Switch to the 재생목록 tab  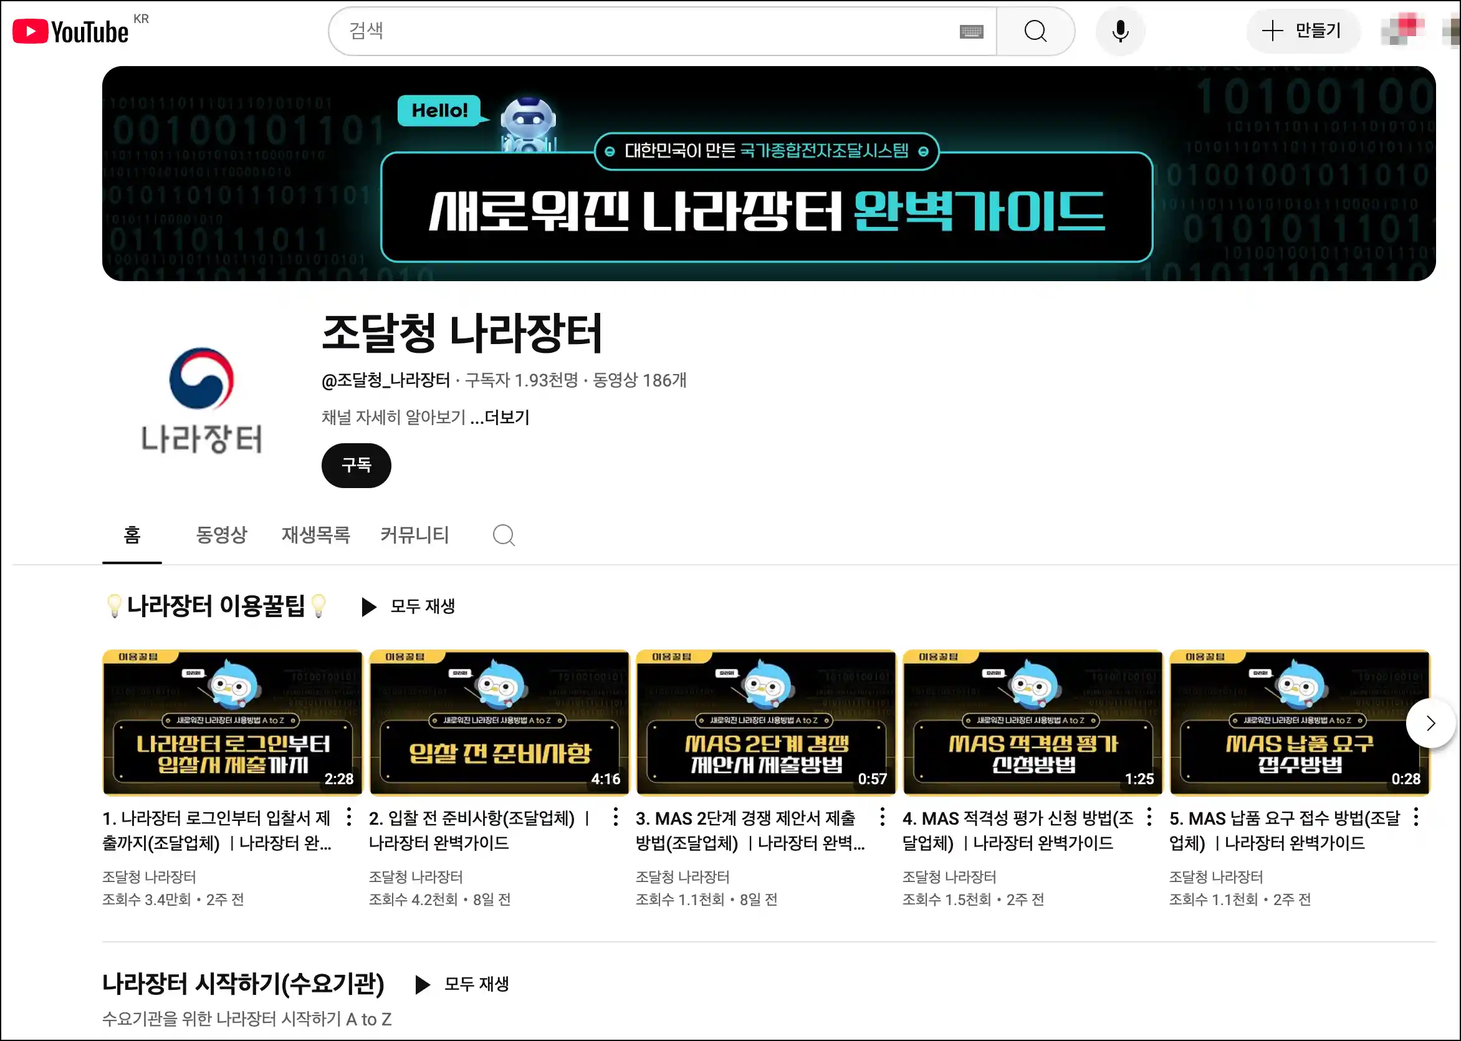(x=315, y=535)
